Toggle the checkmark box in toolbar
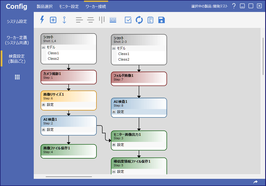266x186 pixels. click(128, 20)
